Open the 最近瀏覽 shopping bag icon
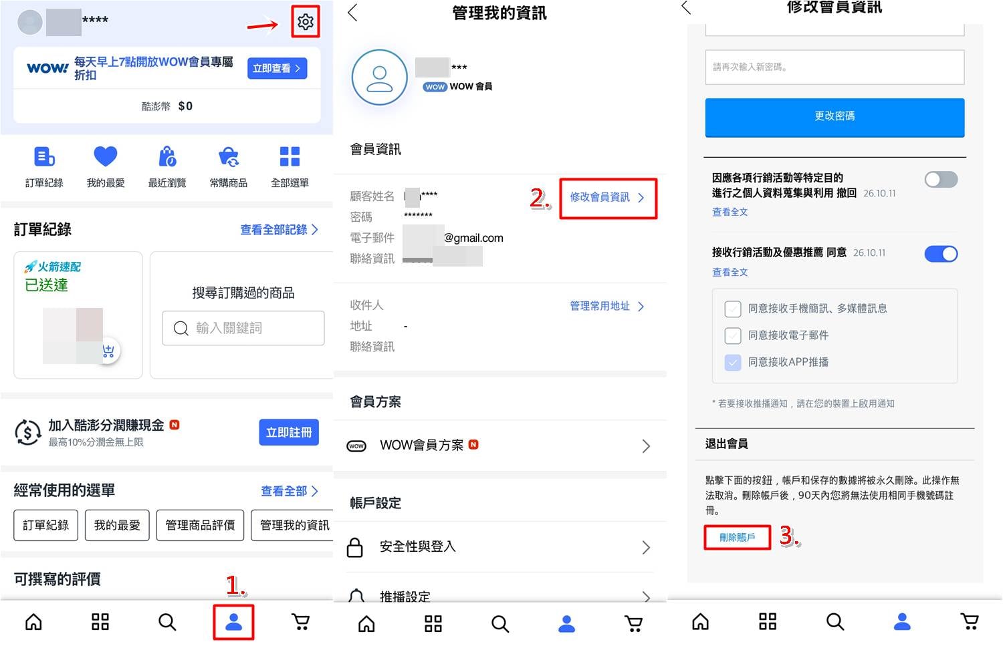Screen dimensions: 1003x668 pyautogui.click(x=167, y=156)
